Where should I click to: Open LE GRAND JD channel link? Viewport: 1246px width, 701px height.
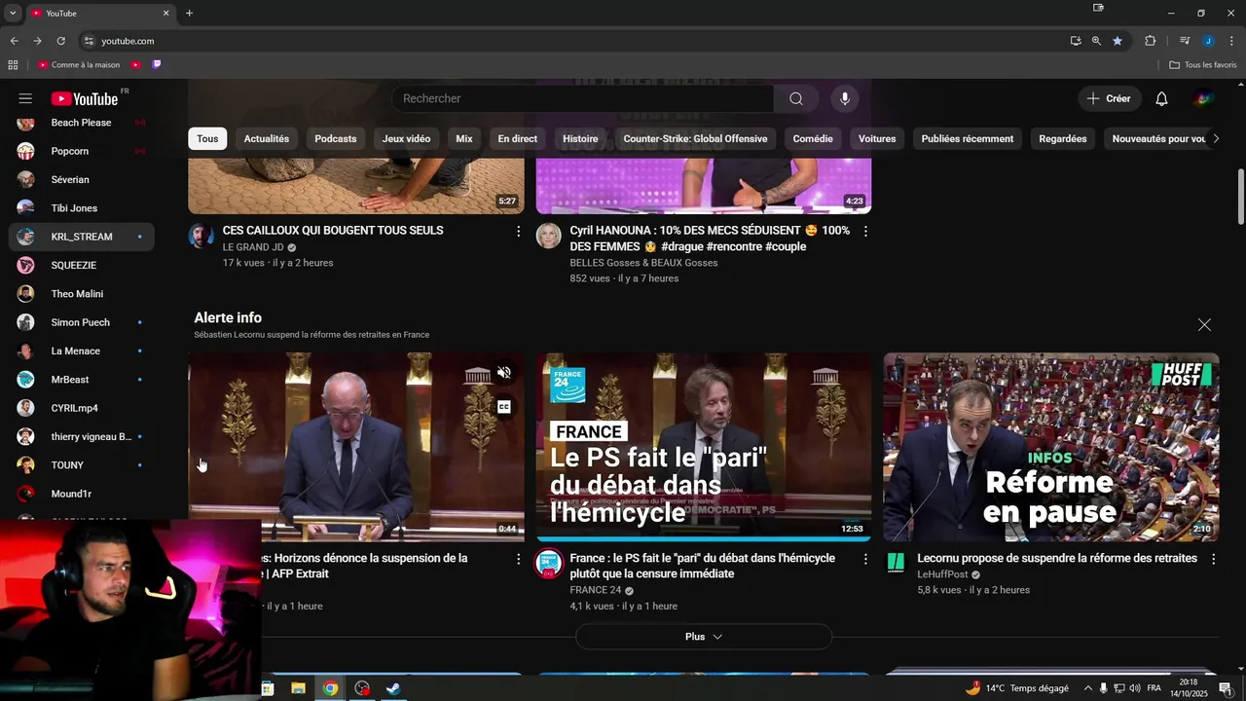[253, 247]
